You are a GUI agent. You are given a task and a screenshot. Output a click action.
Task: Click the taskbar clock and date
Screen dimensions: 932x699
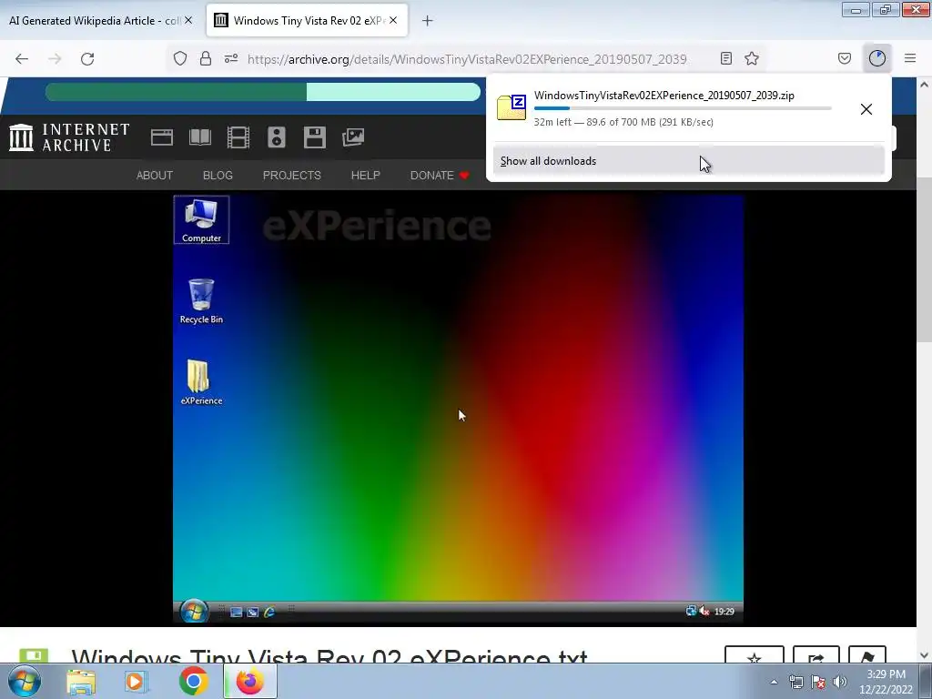click(886, 682)
